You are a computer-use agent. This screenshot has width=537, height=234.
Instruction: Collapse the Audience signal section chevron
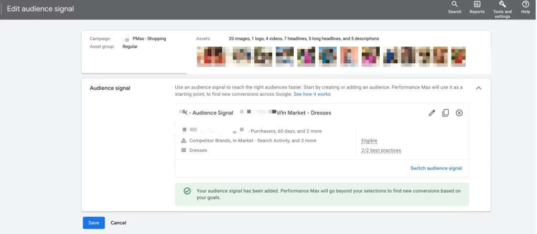[479, 88]
